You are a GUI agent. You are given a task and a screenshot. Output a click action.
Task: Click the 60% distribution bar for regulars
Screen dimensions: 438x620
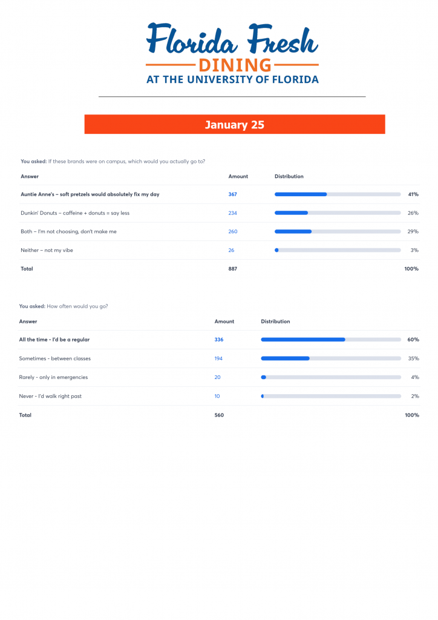[331, 340]
